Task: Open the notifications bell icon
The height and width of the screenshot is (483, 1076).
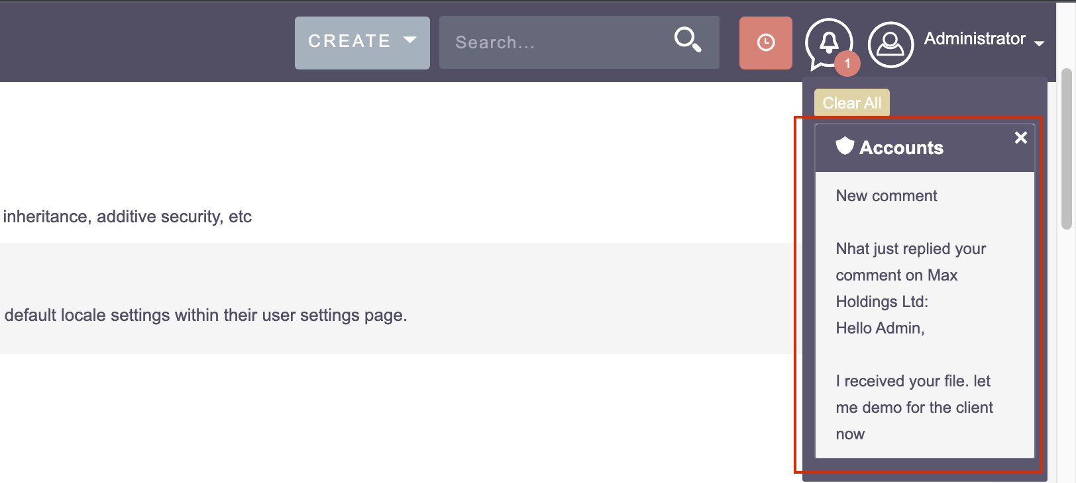Action: [828, 43]
